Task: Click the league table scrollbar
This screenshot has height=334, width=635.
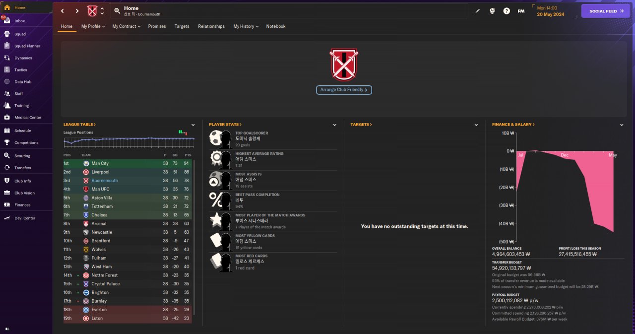Action: [194, 237]
